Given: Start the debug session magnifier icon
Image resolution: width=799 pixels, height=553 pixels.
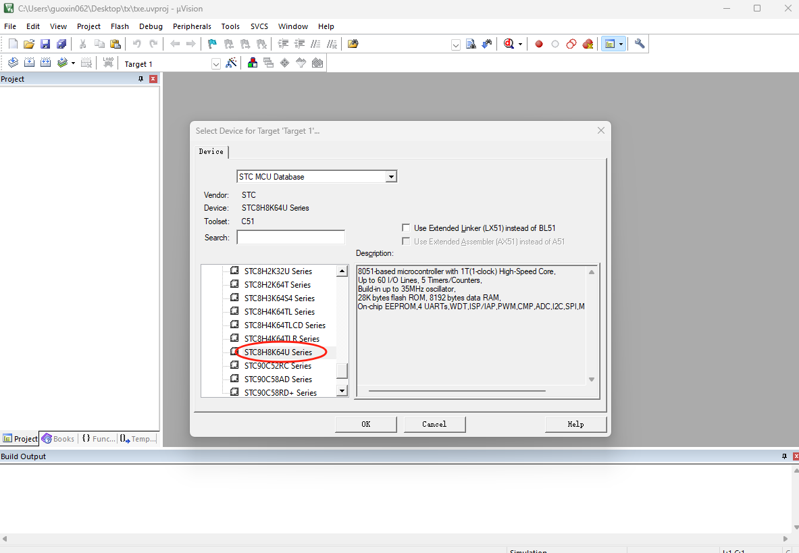Looking at the screenshot, I should point(509,44).
